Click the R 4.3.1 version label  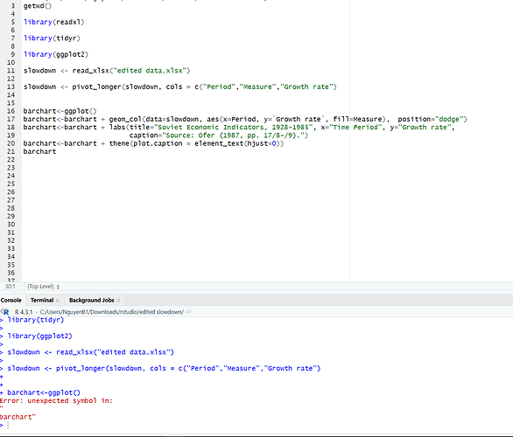(24, 312)
